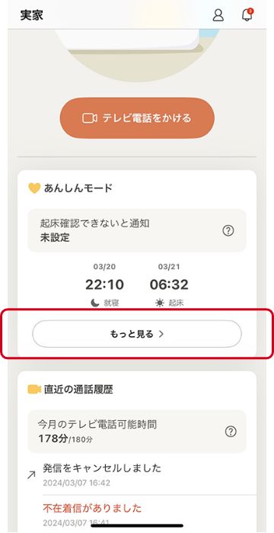The width and height of the screenshot is (274, 533).
Task: Select the 22:10 bedtime reading
Action: (x=104, y=285)
